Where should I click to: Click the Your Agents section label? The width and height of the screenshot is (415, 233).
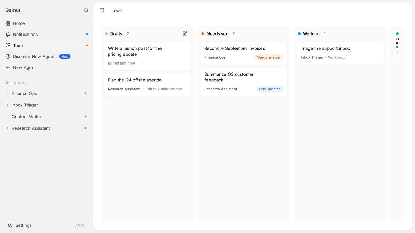pos(16,83)
